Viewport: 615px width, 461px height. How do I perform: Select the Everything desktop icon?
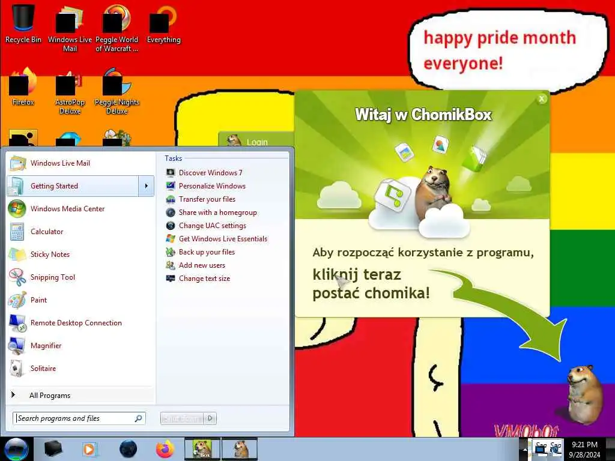tap(163, 23)
